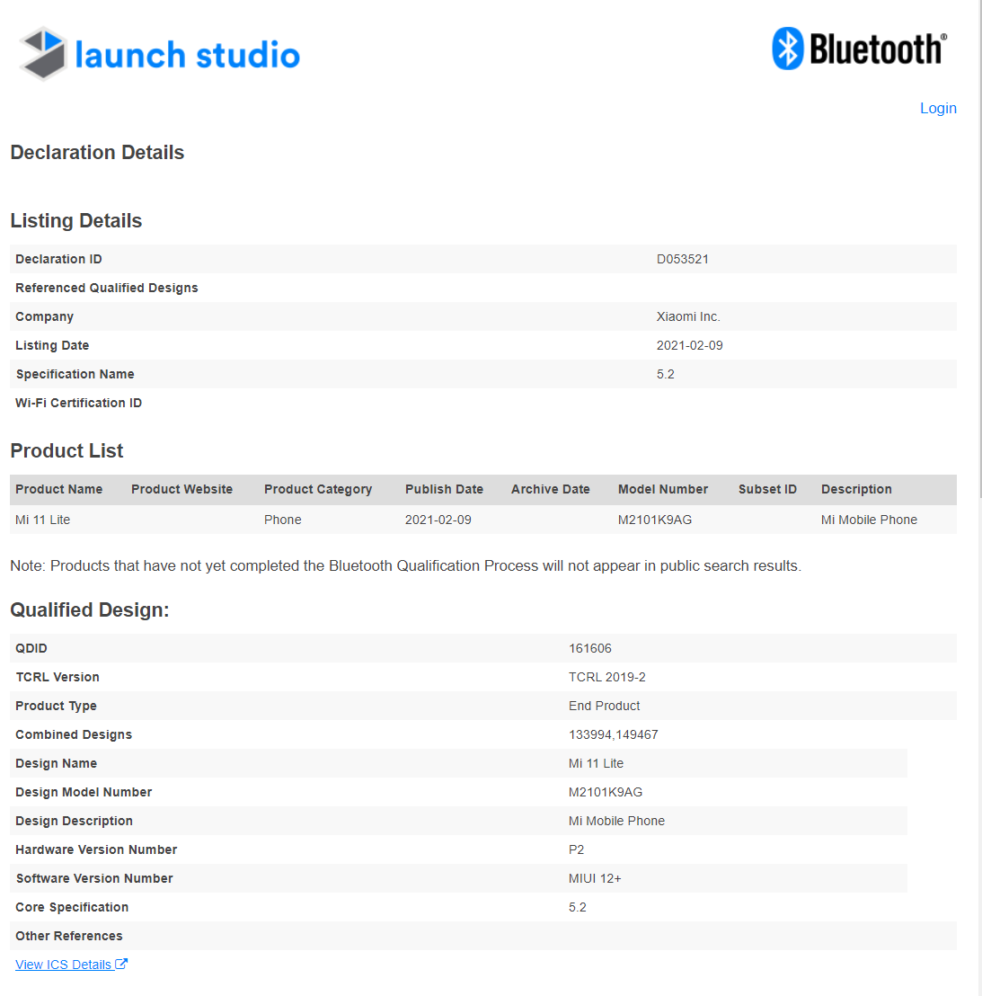Click the Design Model Number value M2101K9AG
This screenshot has width=982, height=996.
coord(606,792)
